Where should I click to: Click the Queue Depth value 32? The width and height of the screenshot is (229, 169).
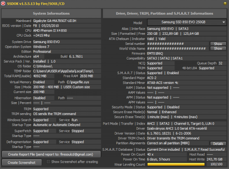[220, 63]
